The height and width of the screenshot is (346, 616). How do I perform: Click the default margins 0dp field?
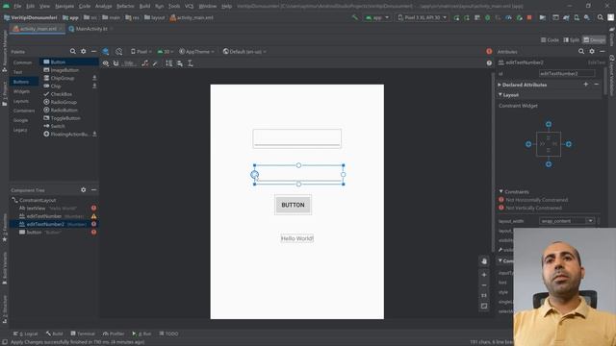click(x=128, y=63)
